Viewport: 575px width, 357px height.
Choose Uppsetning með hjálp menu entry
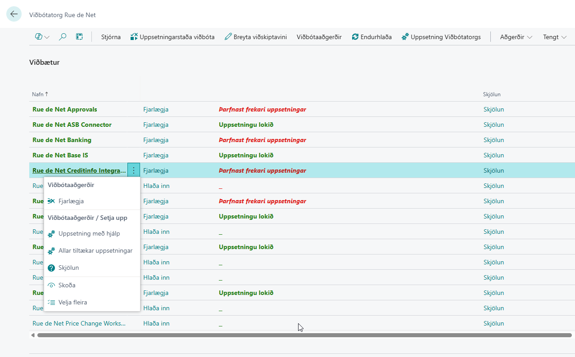[89, 233]
